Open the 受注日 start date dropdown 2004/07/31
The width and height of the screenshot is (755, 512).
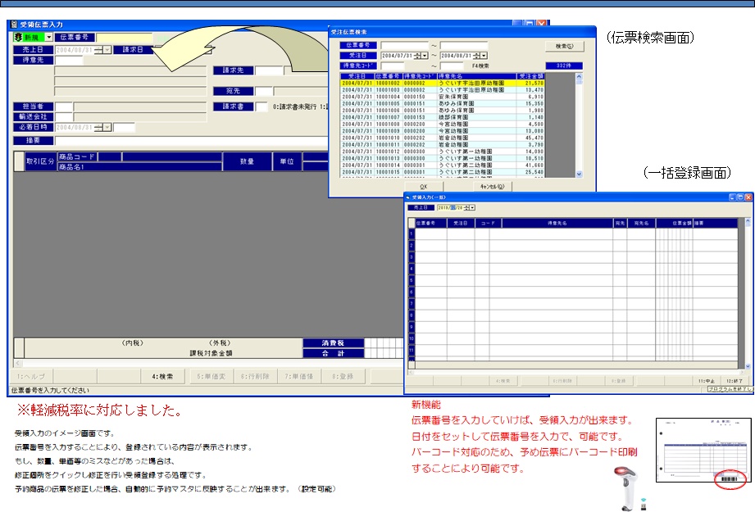(x=425, y=56)
